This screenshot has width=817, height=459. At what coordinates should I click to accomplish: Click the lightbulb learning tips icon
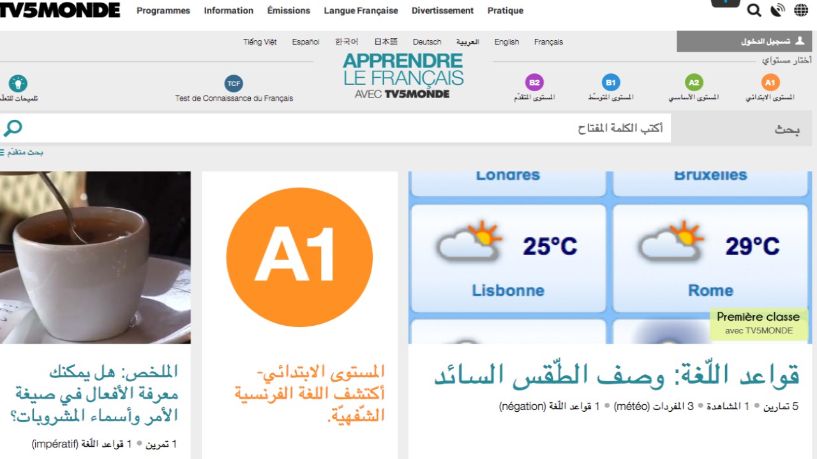click(x=18, y=84)
